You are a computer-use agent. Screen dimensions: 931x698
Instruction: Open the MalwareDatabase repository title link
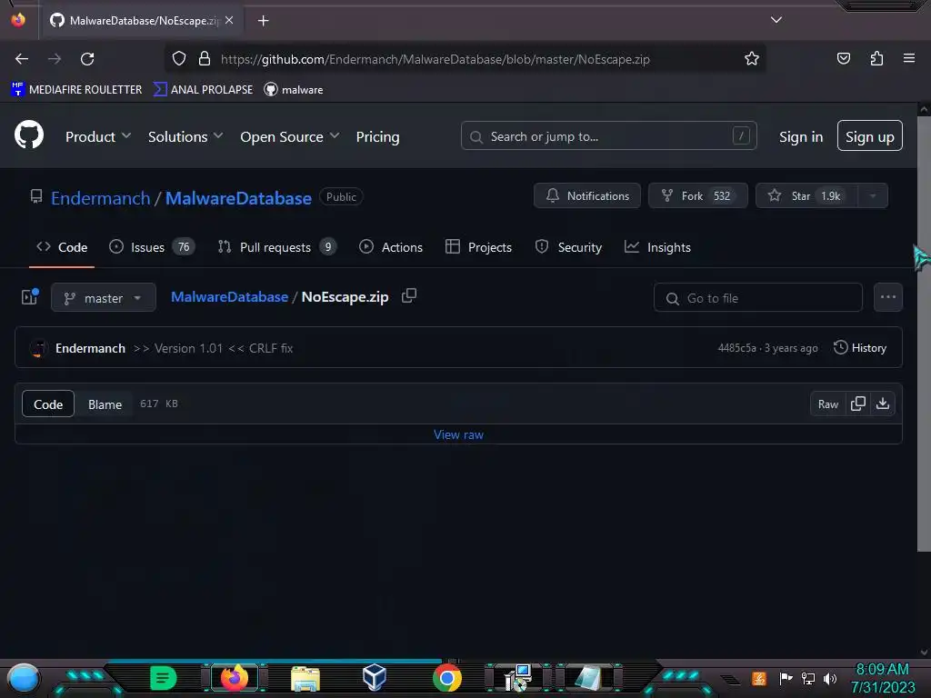(238, 197)
